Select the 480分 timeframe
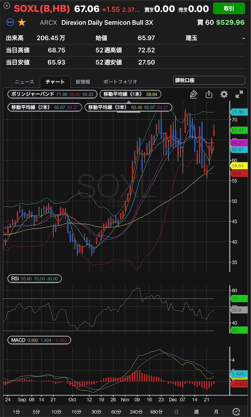This screenshot has width=251, height=417. [156, 412]
